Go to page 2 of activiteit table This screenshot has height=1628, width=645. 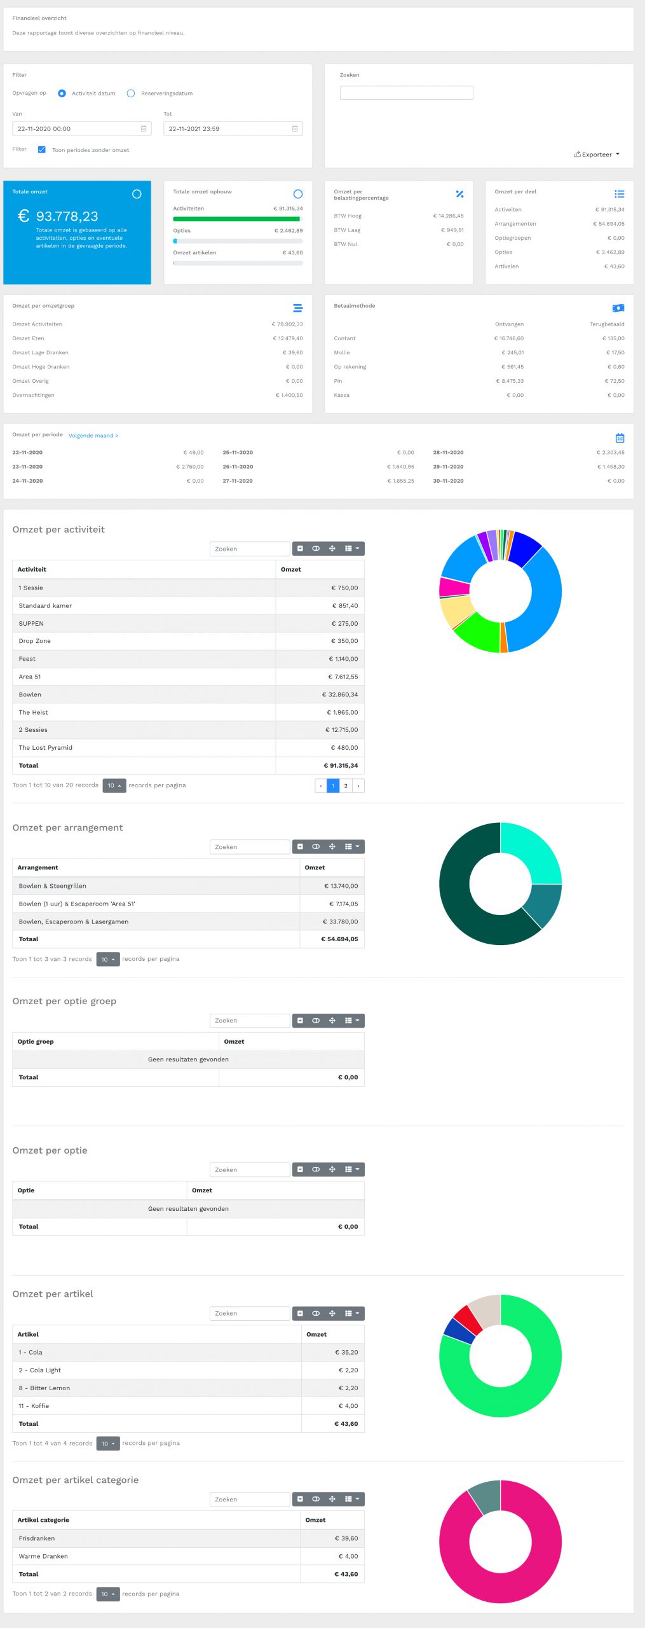[346, 786]
